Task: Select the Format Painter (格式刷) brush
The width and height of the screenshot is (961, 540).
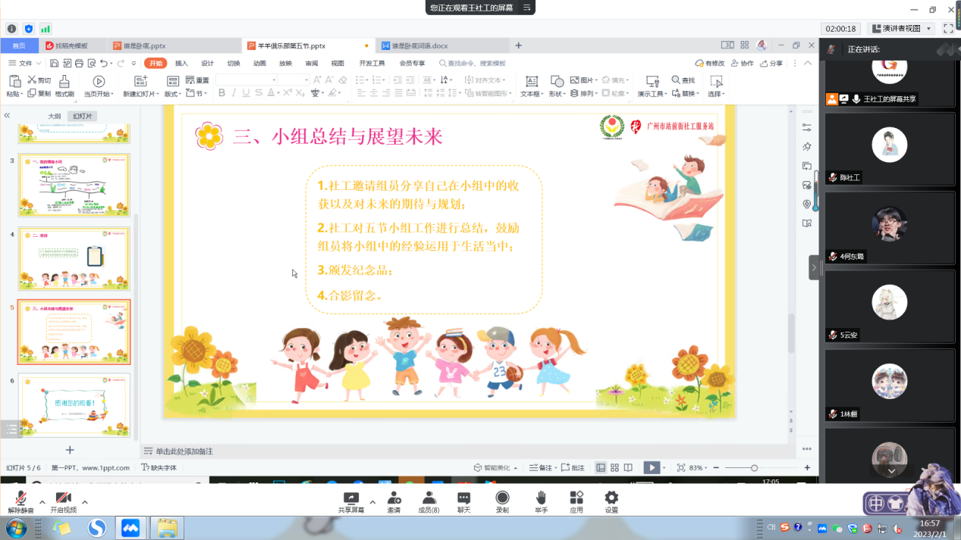Action: (64, 86)
